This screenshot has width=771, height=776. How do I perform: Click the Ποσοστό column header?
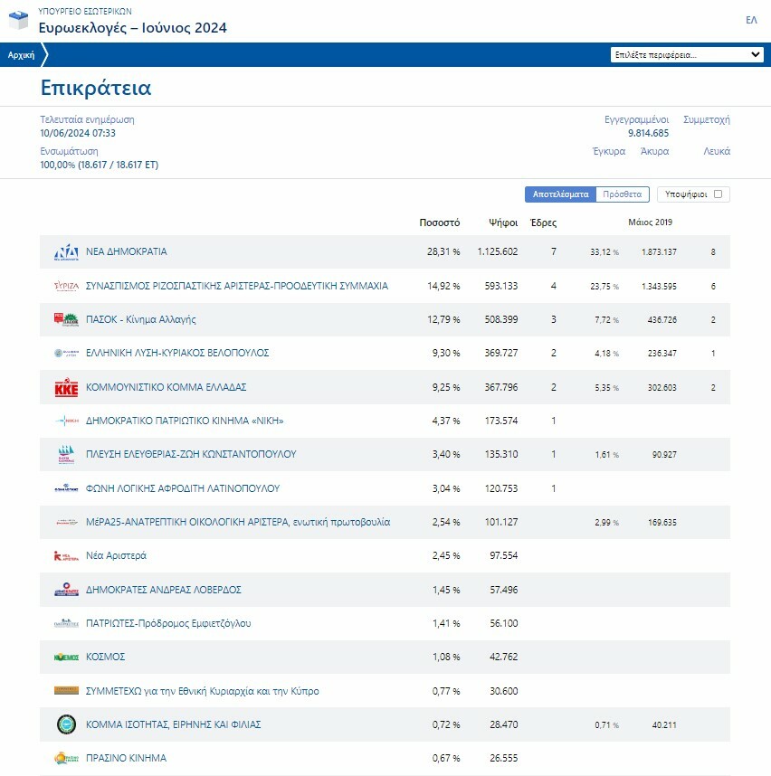pyautogui.click(x=439, y=222)
